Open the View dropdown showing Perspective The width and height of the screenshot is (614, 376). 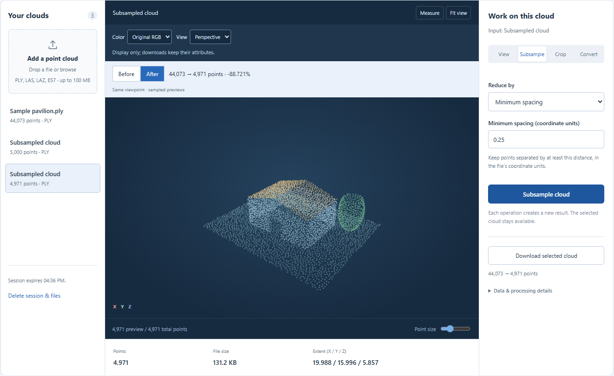pyautogui.click(x=210, y=37)
